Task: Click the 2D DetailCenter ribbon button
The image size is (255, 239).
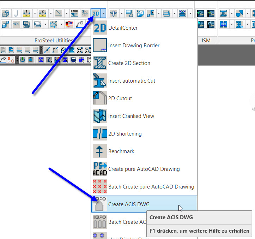Action: click(96, 13)
